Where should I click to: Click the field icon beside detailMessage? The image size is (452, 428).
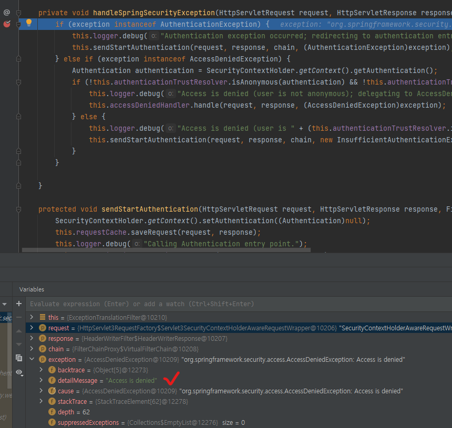(x=52, y=381)
